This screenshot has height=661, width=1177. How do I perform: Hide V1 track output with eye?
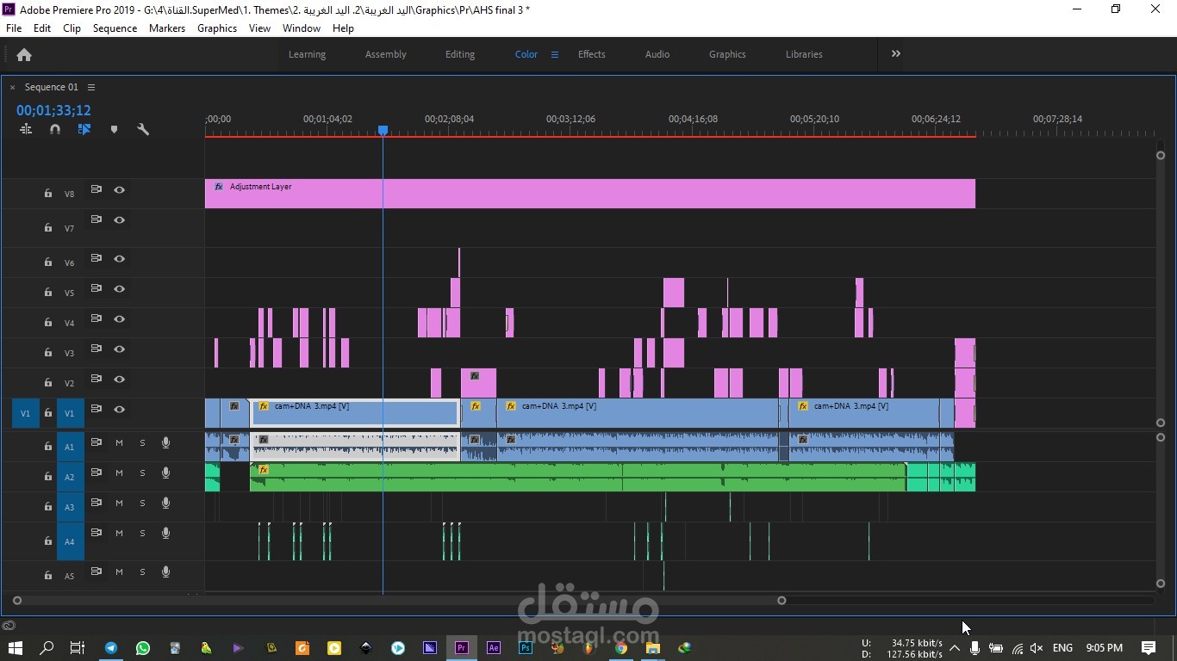120,410
